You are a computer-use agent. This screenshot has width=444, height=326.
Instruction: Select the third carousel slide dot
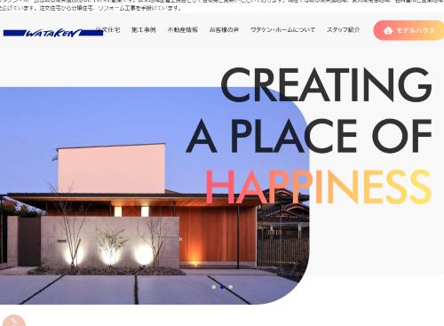[x=231, y=287]
